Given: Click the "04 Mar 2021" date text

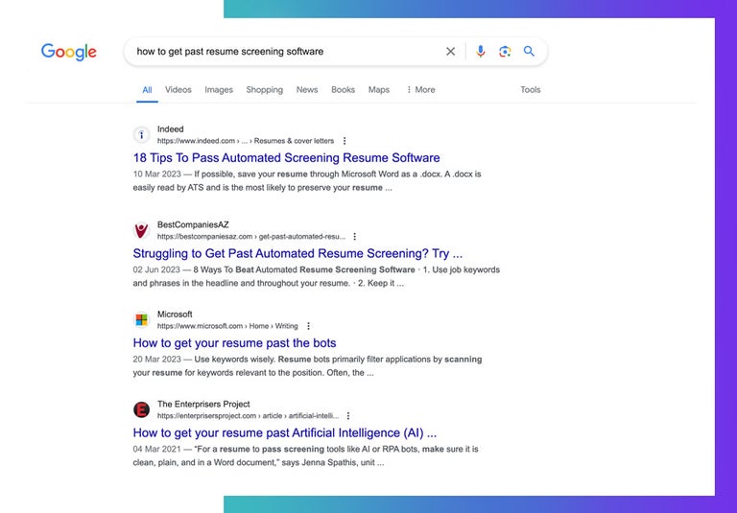Looking at the screenshot, I should click(156, 449).
